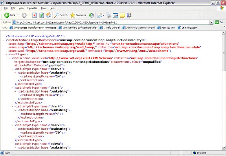Open the Help menu
The height and width of the screenshot is (156, 226).
pos(52,8)
